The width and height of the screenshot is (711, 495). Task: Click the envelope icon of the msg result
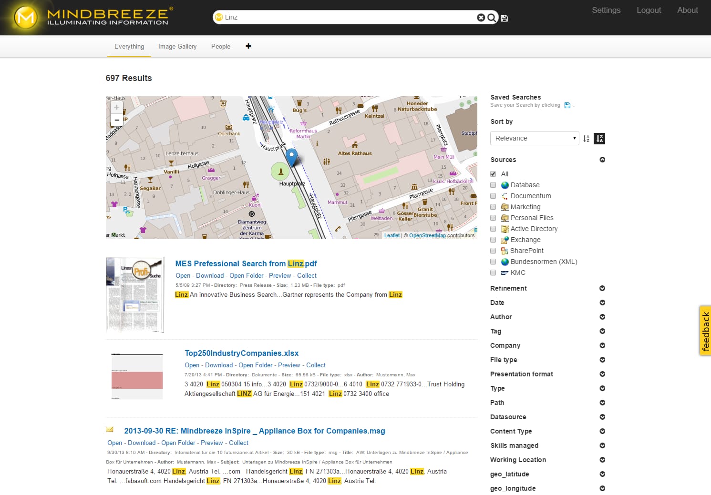pyautogui.click(x=110, y=430)
